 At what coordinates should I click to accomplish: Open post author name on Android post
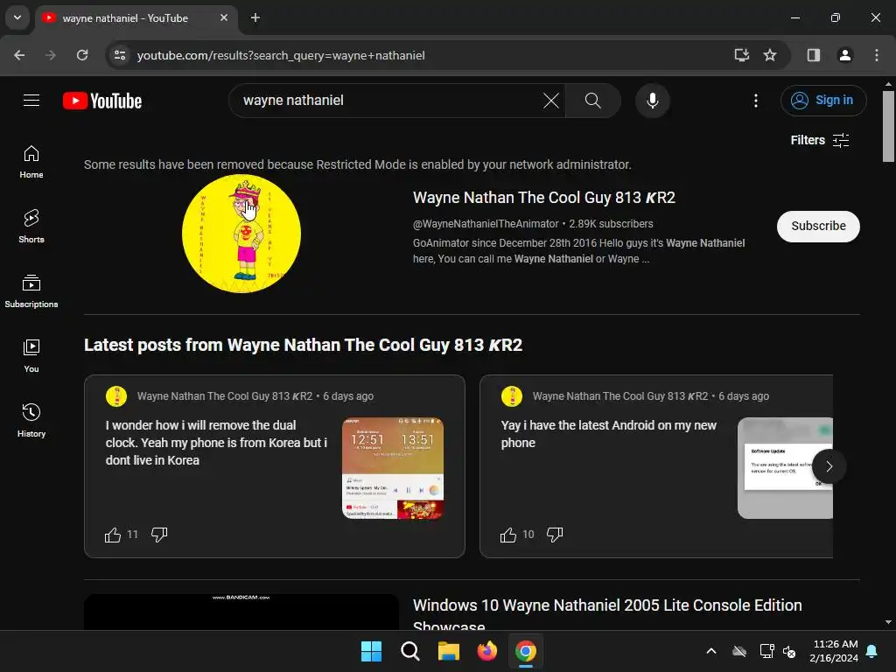pyautogui.click(x=620, y=396)
